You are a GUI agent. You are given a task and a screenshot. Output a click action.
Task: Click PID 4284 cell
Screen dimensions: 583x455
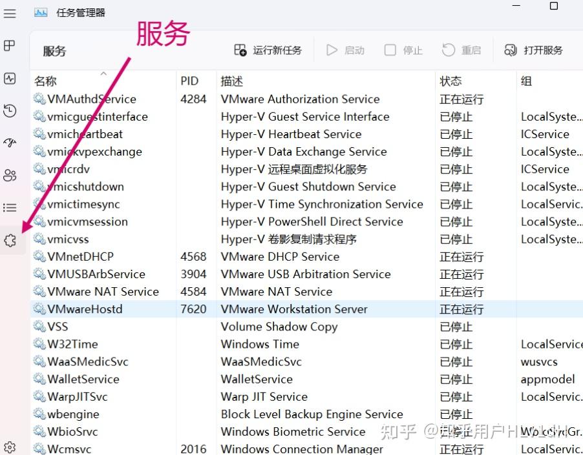(x=193, y=99)
